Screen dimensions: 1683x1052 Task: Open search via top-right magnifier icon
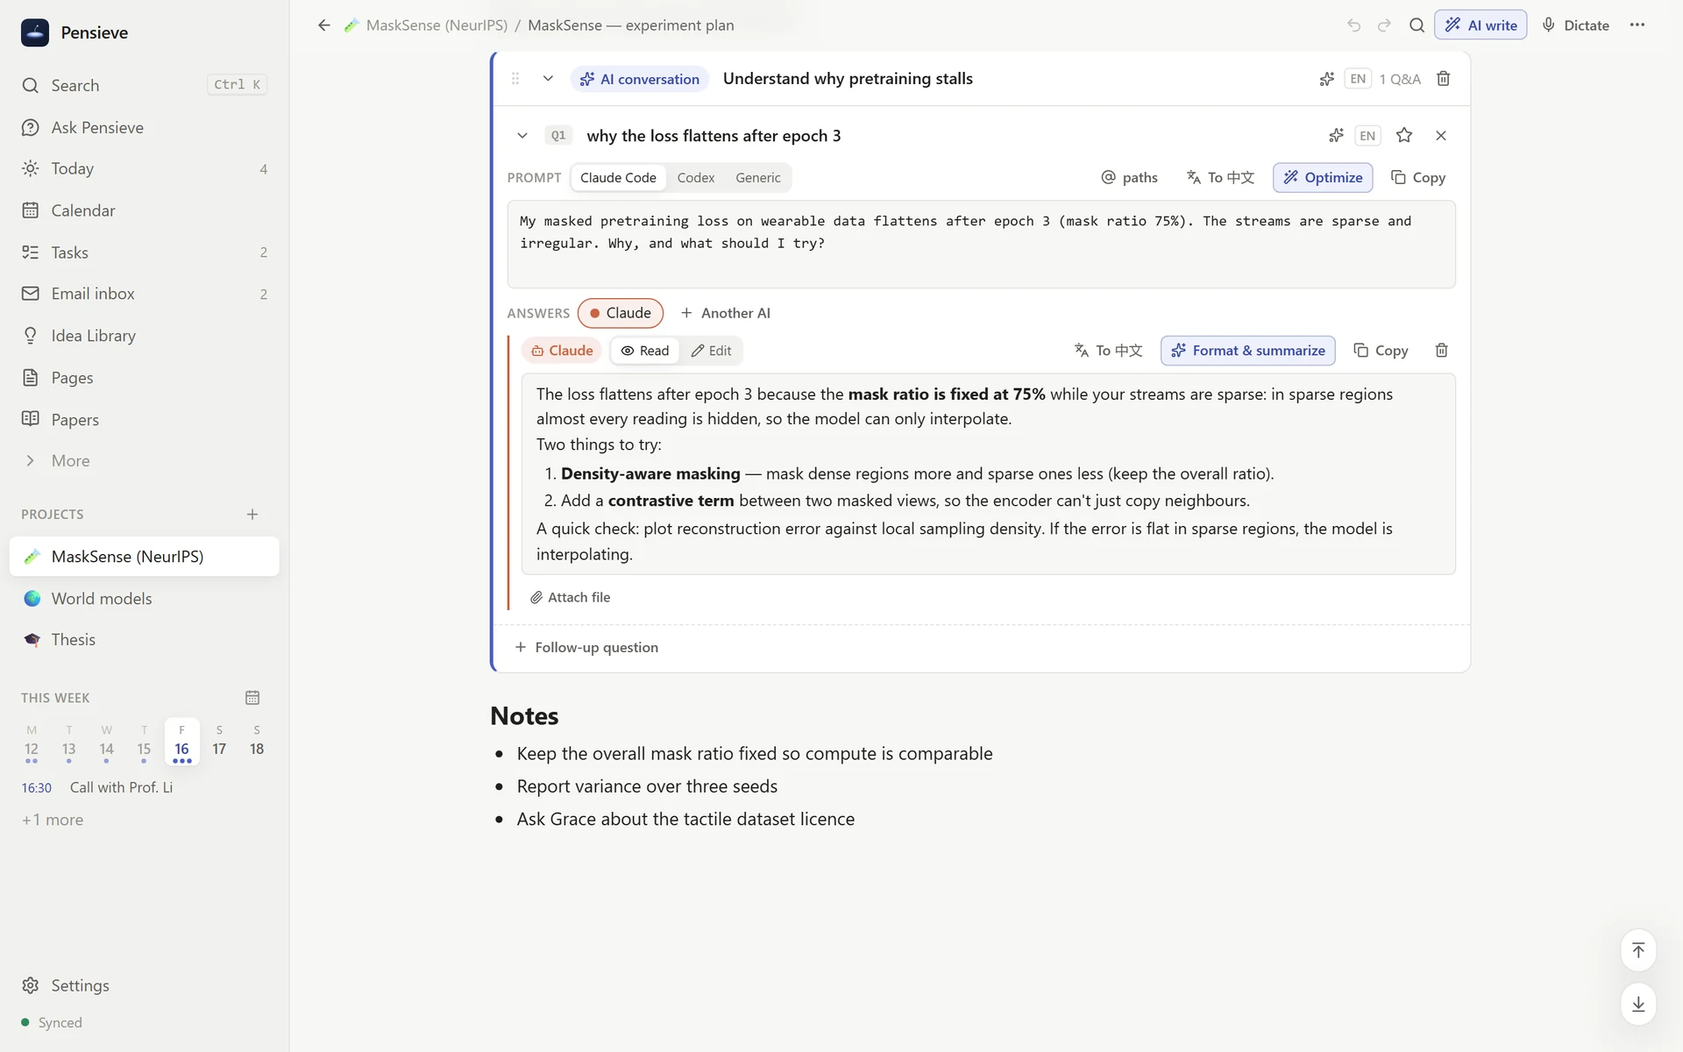pos(1417,25)
